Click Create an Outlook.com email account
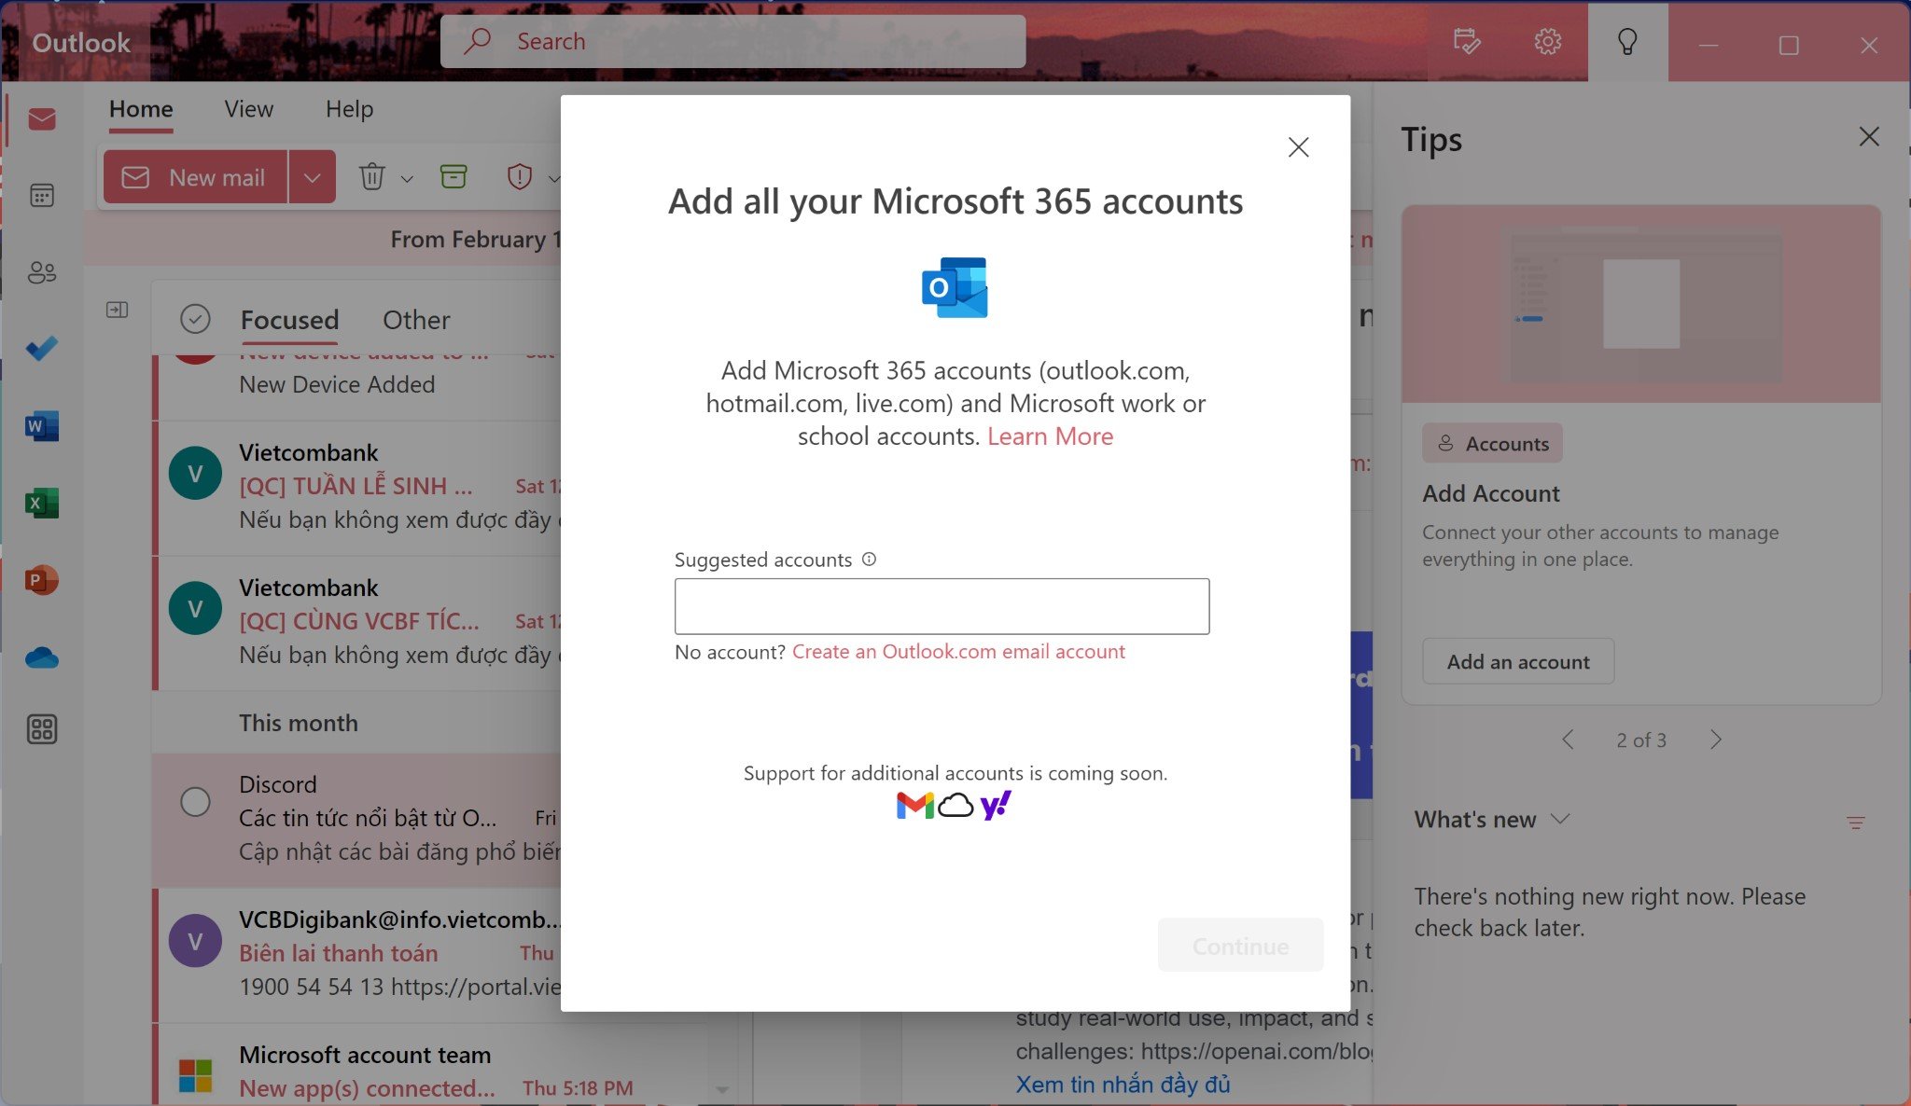Image resolution: width=1911 pixels, height=1106 pixels. (x=958, y=652)
